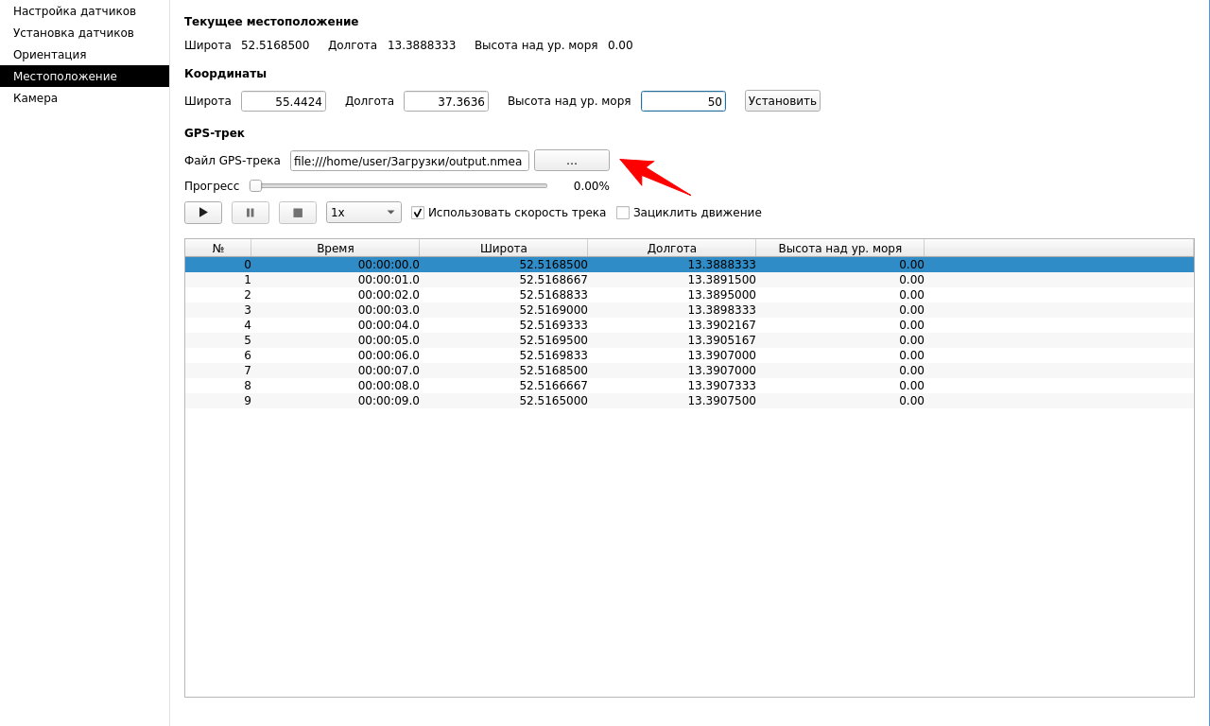Pause GPS track playback
Viewport: 1210px width, 726px height.
coord(251,213)
